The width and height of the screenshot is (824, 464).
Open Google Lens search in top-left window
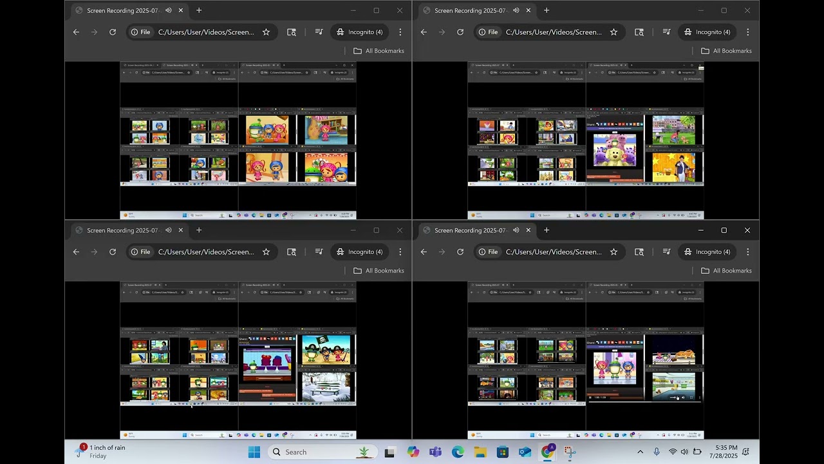tap(292, 32)
